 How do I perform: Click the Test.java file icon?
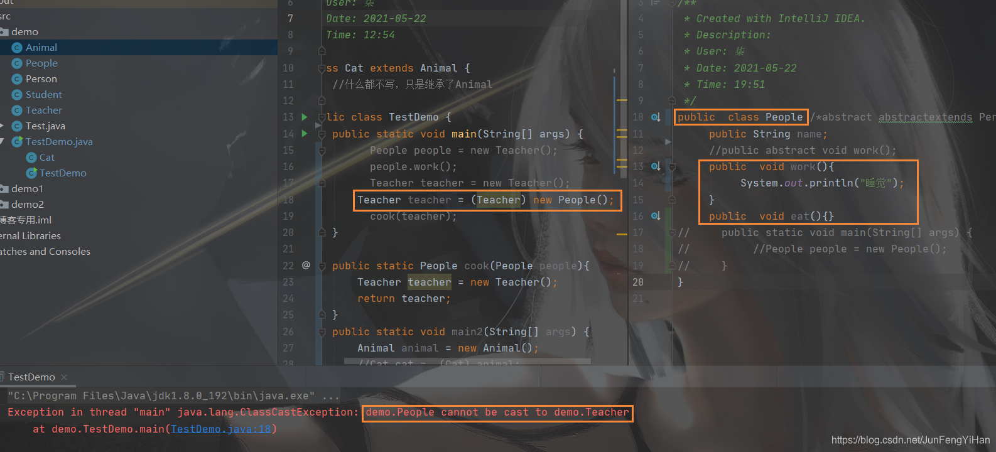17,126
